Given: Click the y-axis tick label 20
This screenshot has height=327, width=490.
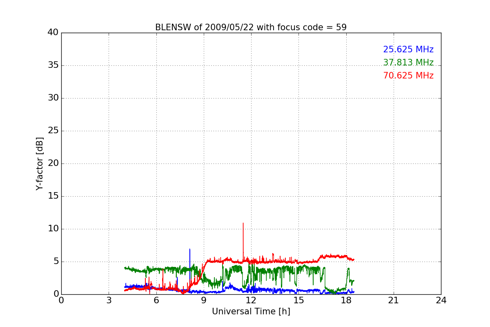Looking at the screenshot, I should (53, 163).
